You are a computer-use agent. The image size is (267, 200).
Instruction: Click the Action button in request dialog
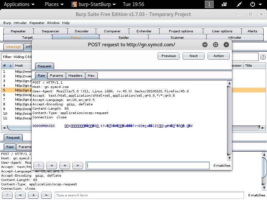point(219,56)
